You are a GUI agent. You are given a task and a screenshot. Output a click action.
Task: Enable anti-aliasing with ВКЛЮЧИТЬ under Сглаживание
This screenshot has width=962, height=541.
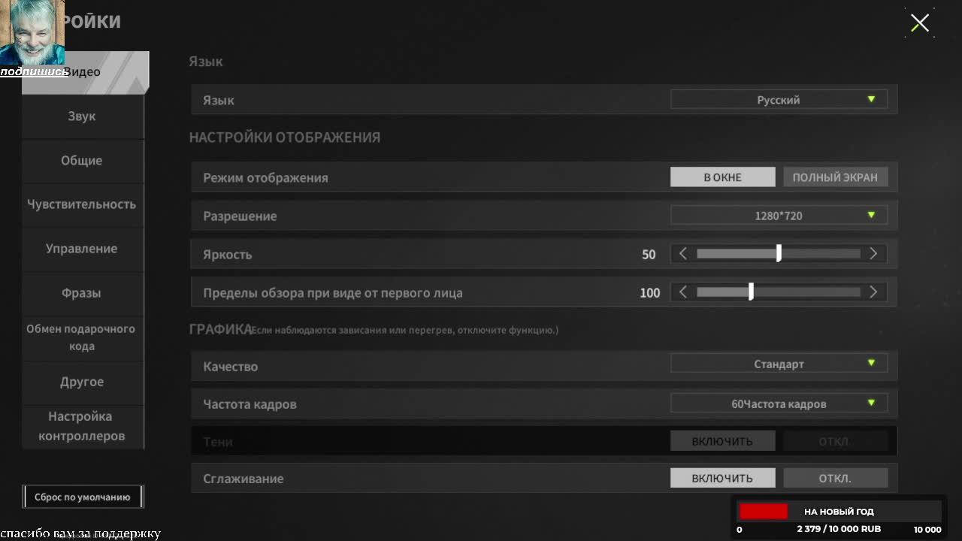tap(722, 478)
